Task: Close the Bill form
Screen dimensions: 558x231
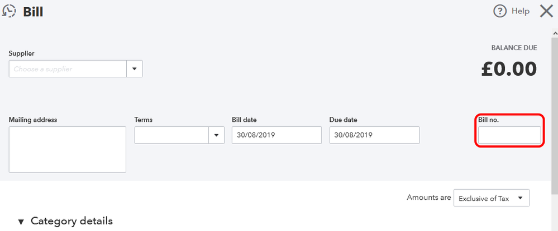Action: pyautogui.click(x=546, y=11)
